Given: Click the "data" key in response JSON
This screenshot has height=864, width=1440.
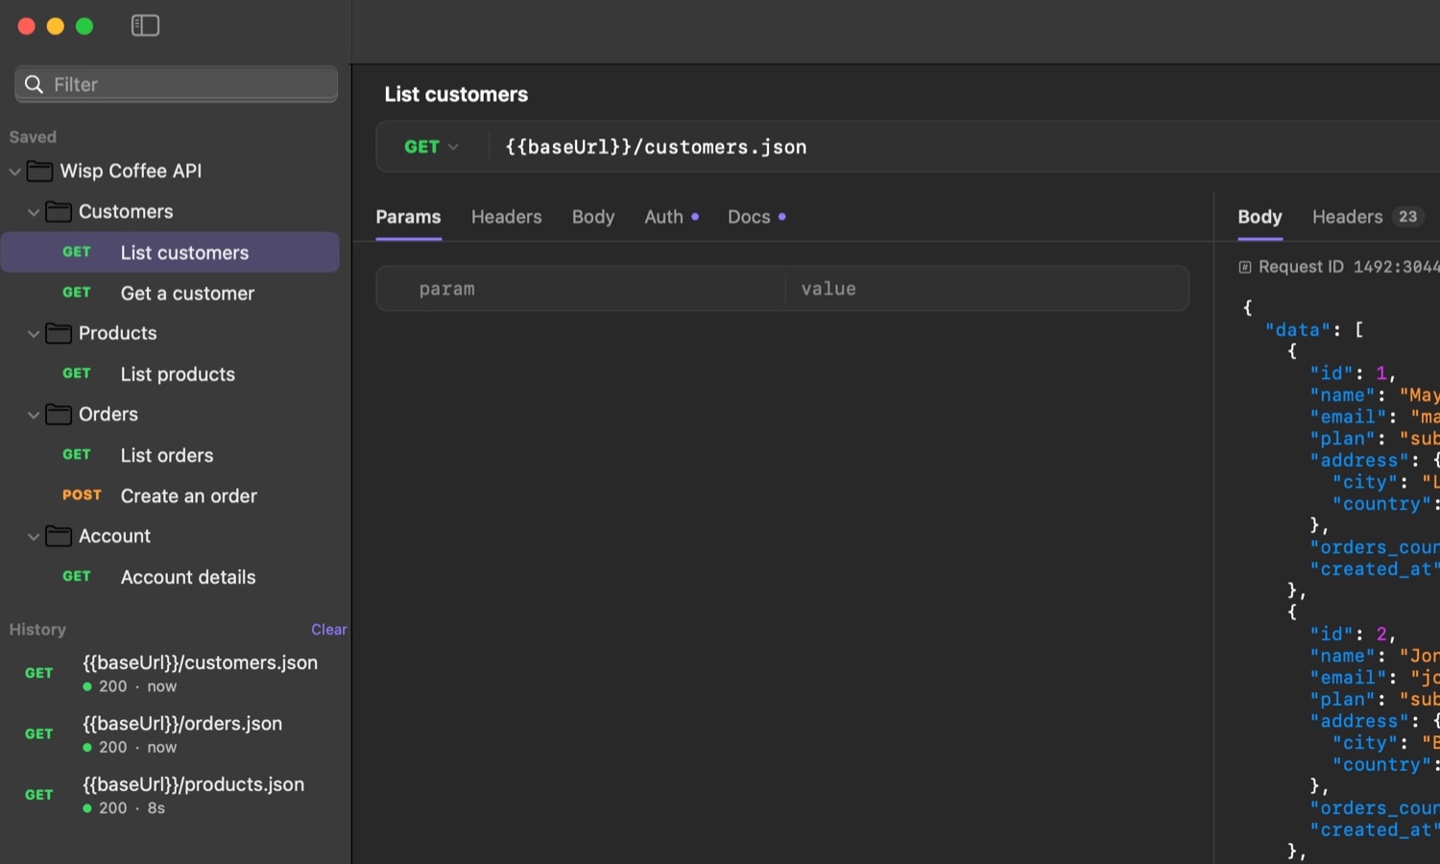Looking at the screenshot, I should [1298, 329].
